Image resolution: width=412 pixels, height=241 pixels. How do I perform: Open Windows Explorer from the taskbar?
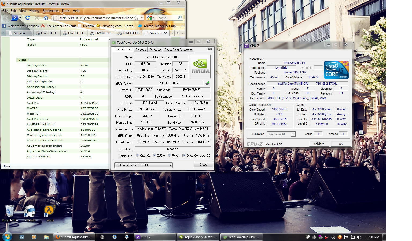click(46, 237)
